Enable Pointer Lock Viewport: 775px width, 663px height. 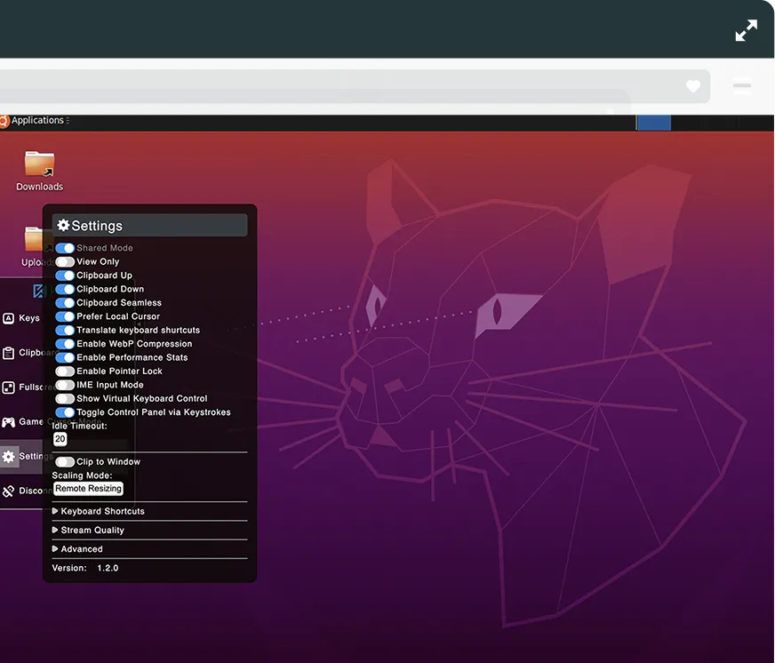tap(64, 371)
